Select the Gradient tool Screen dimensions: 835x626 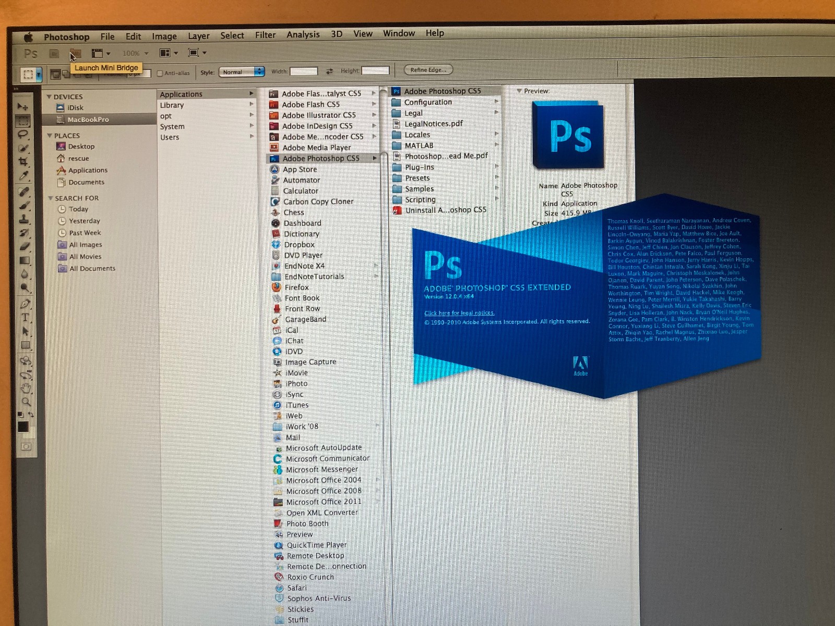tap(25, 260)
